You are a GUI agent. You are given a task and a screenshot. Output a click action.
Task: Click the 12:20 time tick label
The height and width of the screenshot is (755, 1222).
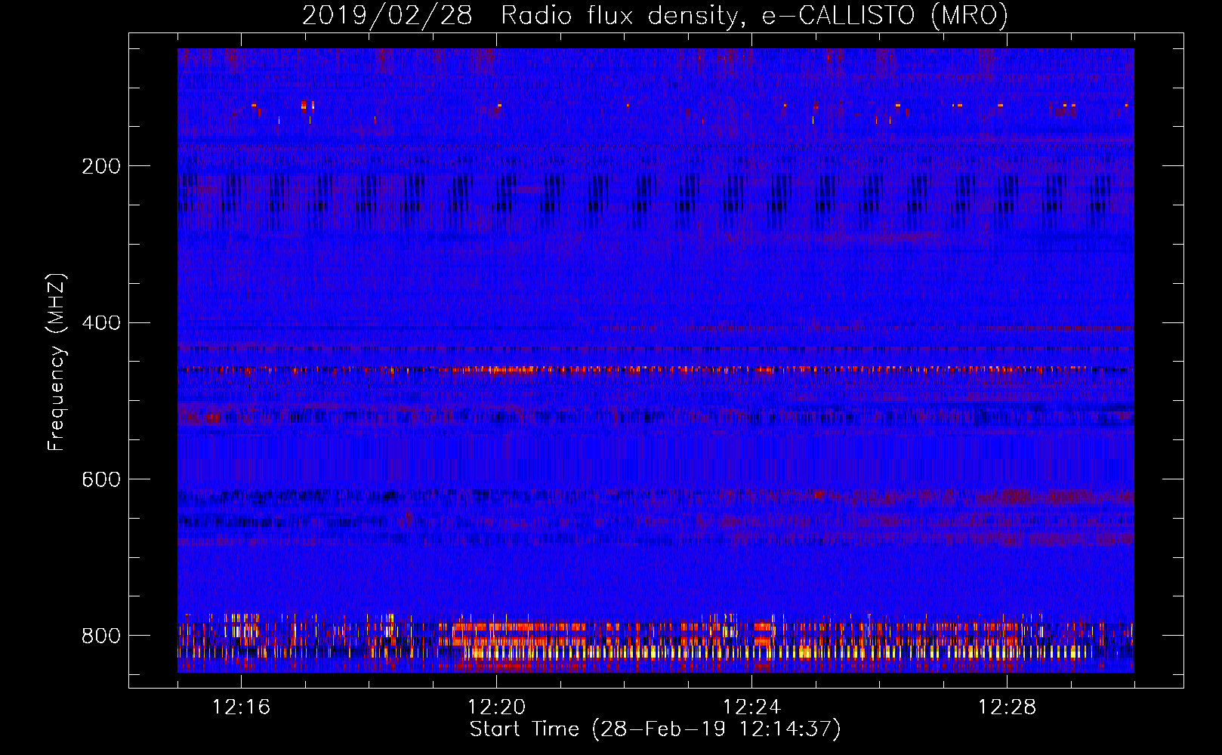496,707
